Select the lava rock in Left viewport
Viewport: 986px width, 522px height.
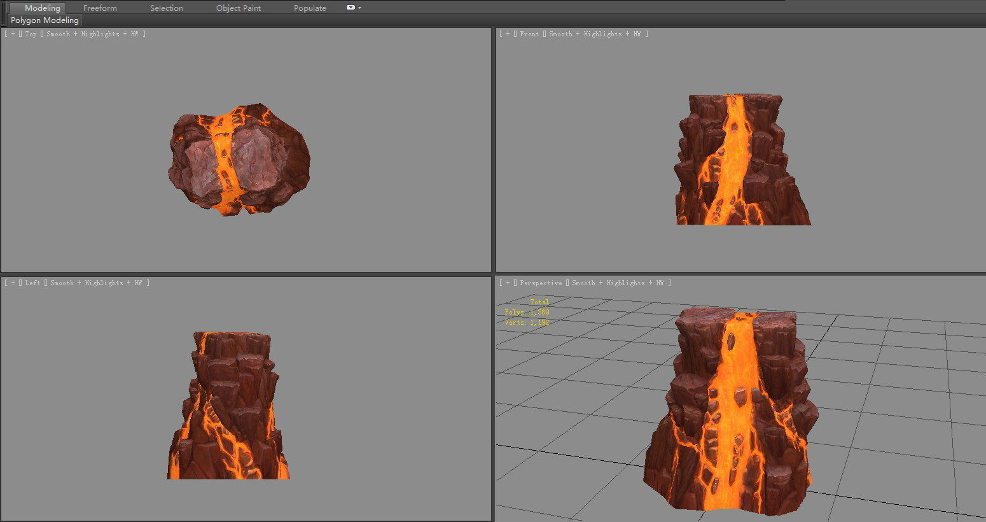pos(228,406)
